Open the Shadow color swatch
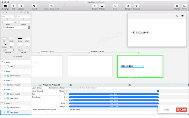This screenshot has width=189, height=118. [6, 44]
